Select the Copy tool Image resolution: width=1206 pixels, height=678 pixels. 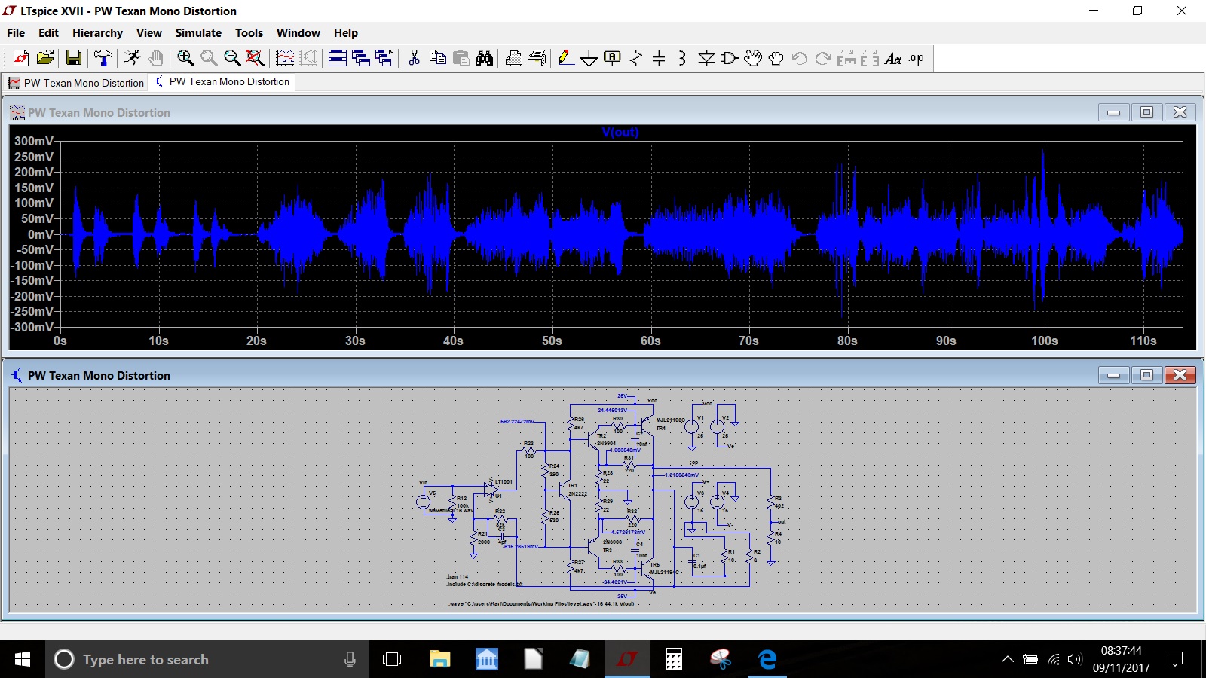pos(437,58)
